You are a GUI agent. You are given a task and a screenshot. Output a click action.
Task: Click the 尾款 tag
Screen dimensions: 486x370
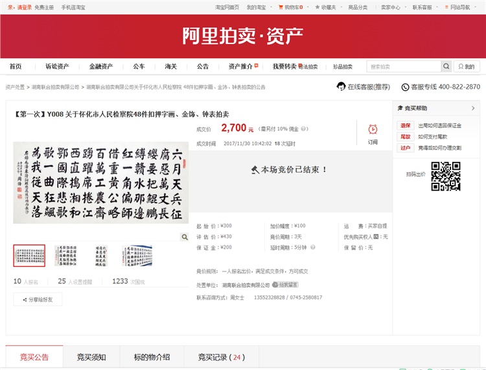click(x=406, y=137)
